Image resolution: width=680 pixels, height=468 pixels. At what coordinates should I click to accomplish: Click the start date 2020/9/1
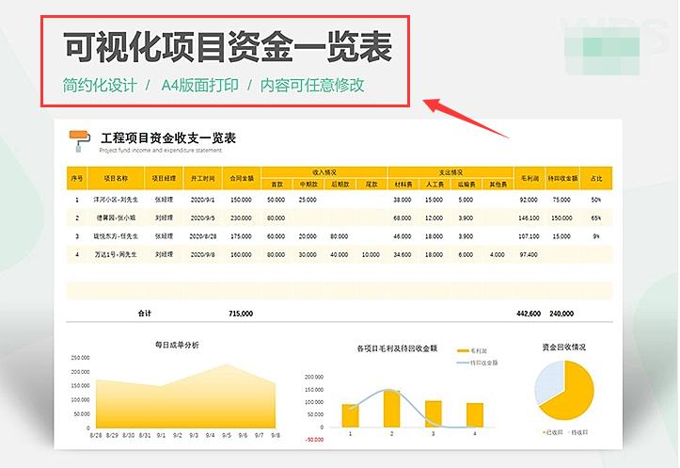coord(202,200)
